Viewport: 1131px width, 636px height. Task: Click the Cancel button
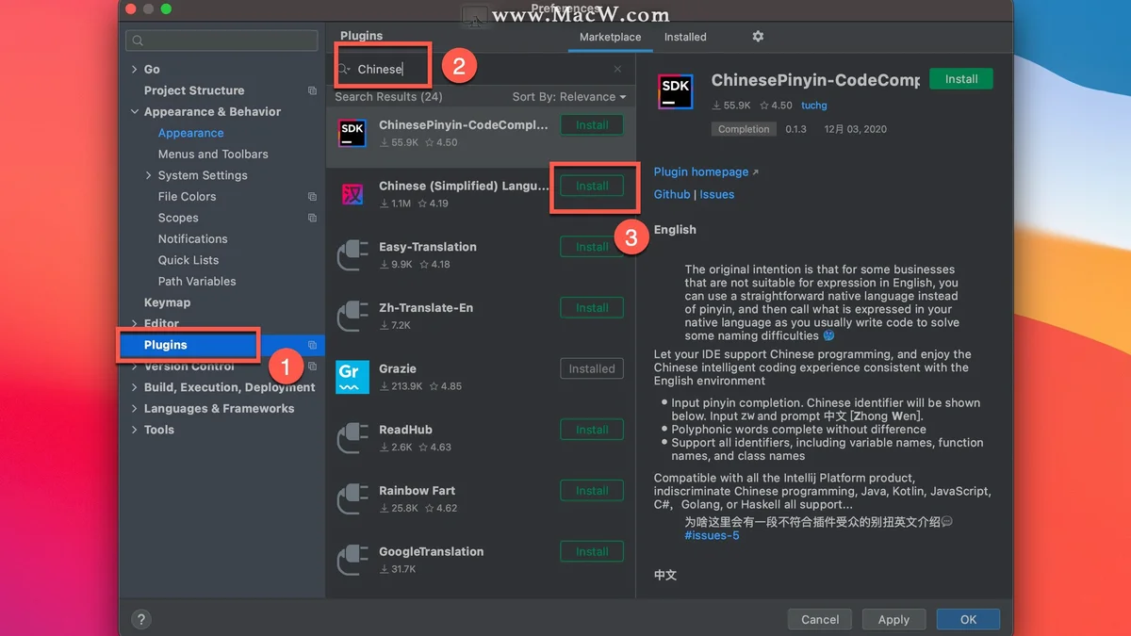(820, 619)
